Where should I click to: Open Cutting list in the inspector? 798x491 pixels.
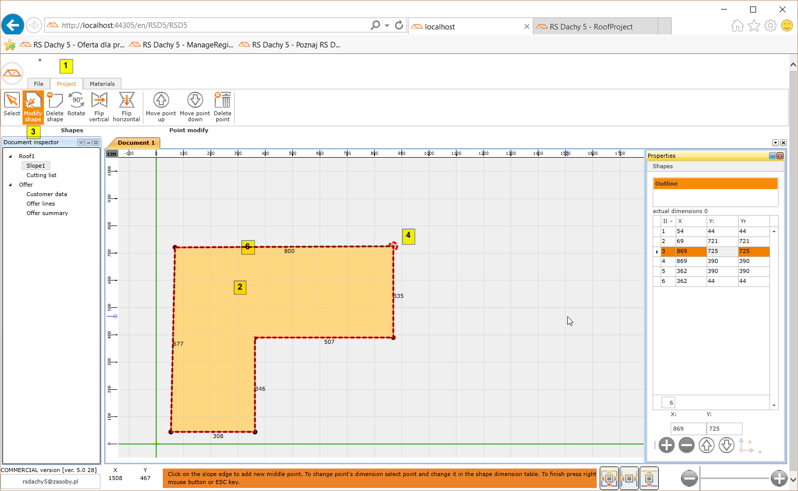41,175
